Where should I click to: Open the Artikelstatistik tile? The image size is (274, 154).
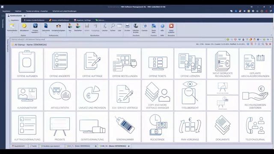point(60,95)
